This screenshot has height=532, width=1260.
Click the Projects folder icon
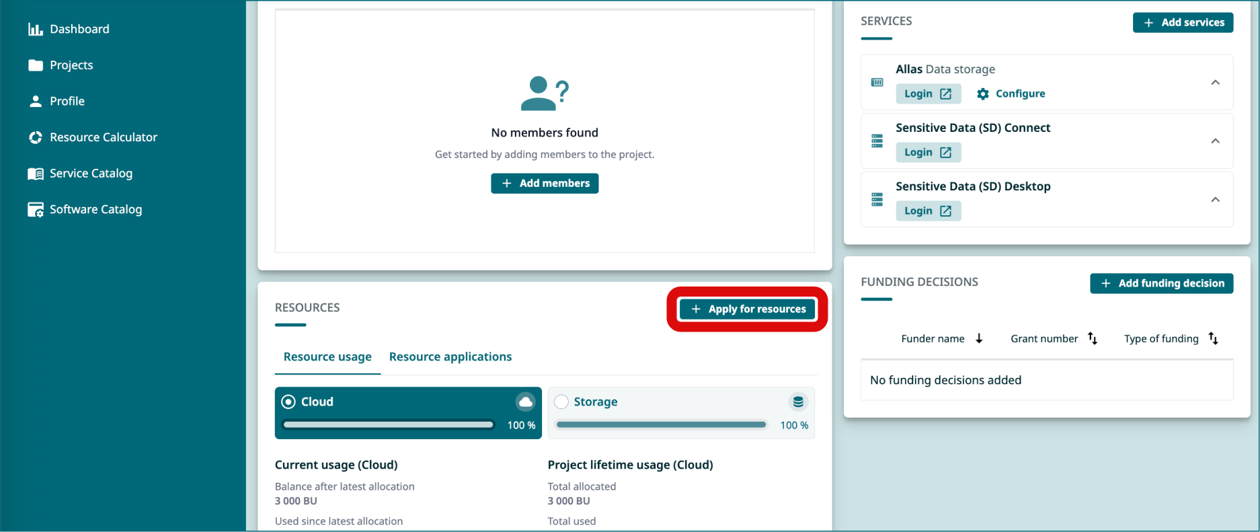pyautogui.click(x=36, y=65)
